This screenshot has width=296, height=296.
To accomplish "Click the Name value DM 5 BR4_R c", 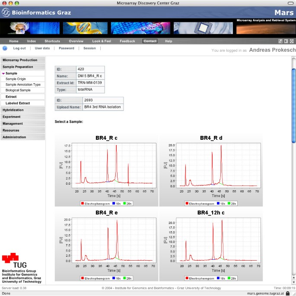I will pyautogui.click(x=90, y=76).
